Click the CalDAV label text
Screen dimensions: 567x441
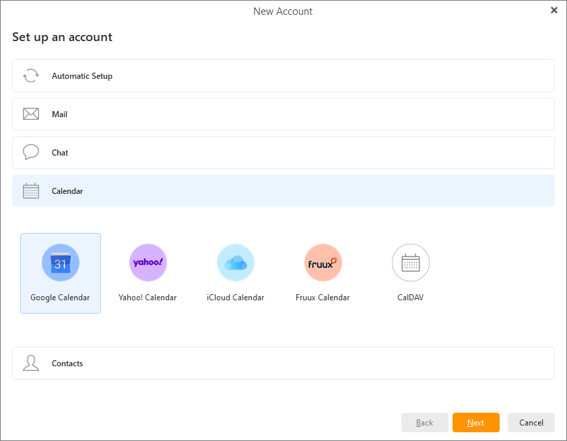tap(410, 298)
